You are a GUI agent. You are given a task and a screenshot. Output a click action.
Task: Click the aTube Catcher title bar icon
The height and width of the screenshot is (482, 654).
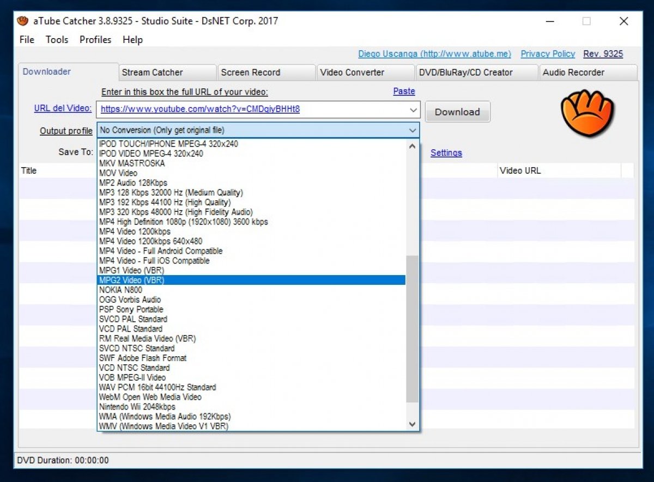22,21
